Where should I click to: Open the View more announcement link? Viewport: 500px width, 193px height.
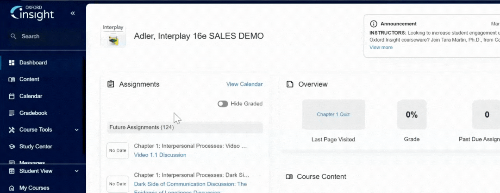[x=381, y=47]
